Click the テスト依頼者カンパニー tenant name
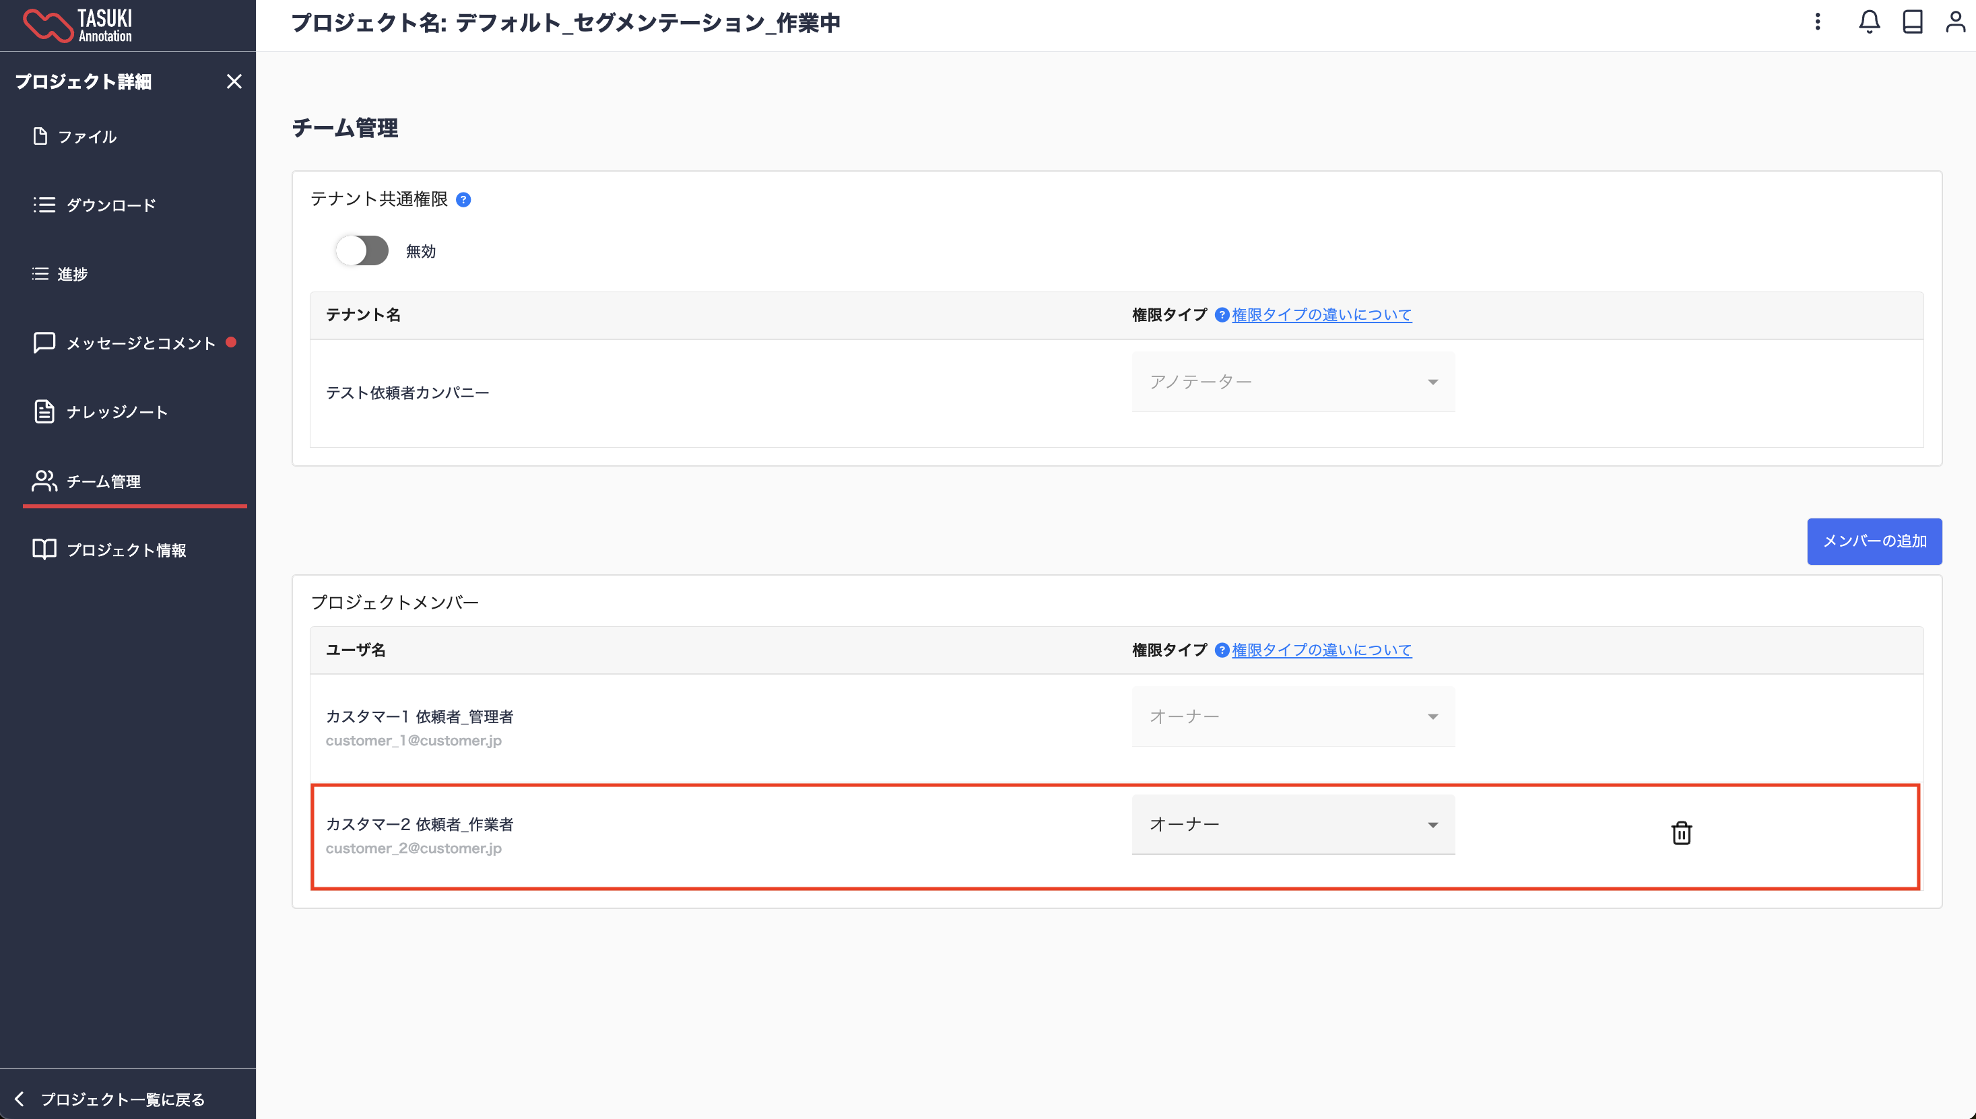This screenshot has height=1119, width=1976. tap(407, 393)
